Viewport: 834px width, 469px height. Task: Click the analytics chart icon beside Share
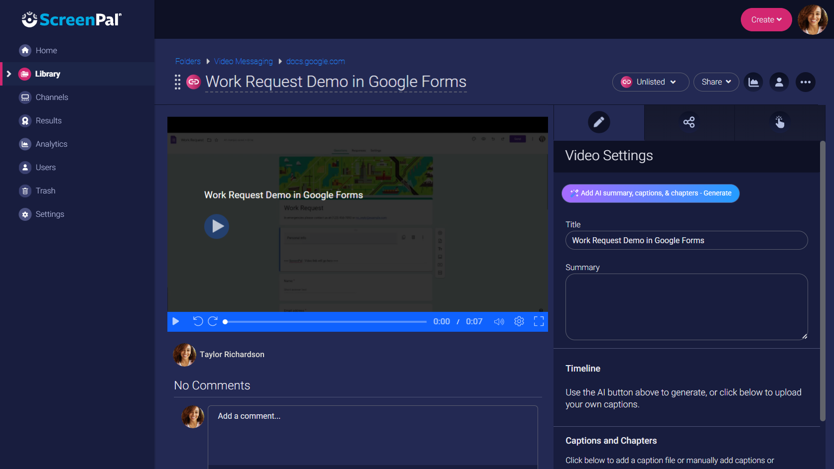click(753, 82)
